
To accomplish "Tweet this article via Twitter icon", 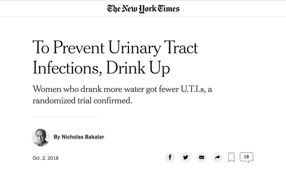I will (x=186, y=157).
